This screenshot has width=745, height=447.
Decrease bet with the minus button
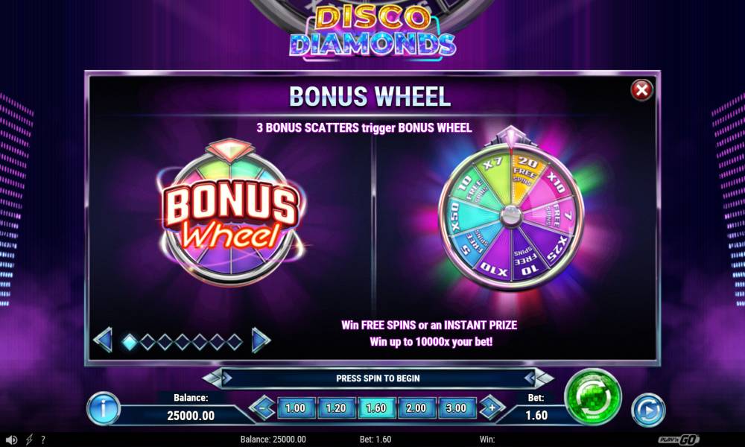[x=263, y=408]
